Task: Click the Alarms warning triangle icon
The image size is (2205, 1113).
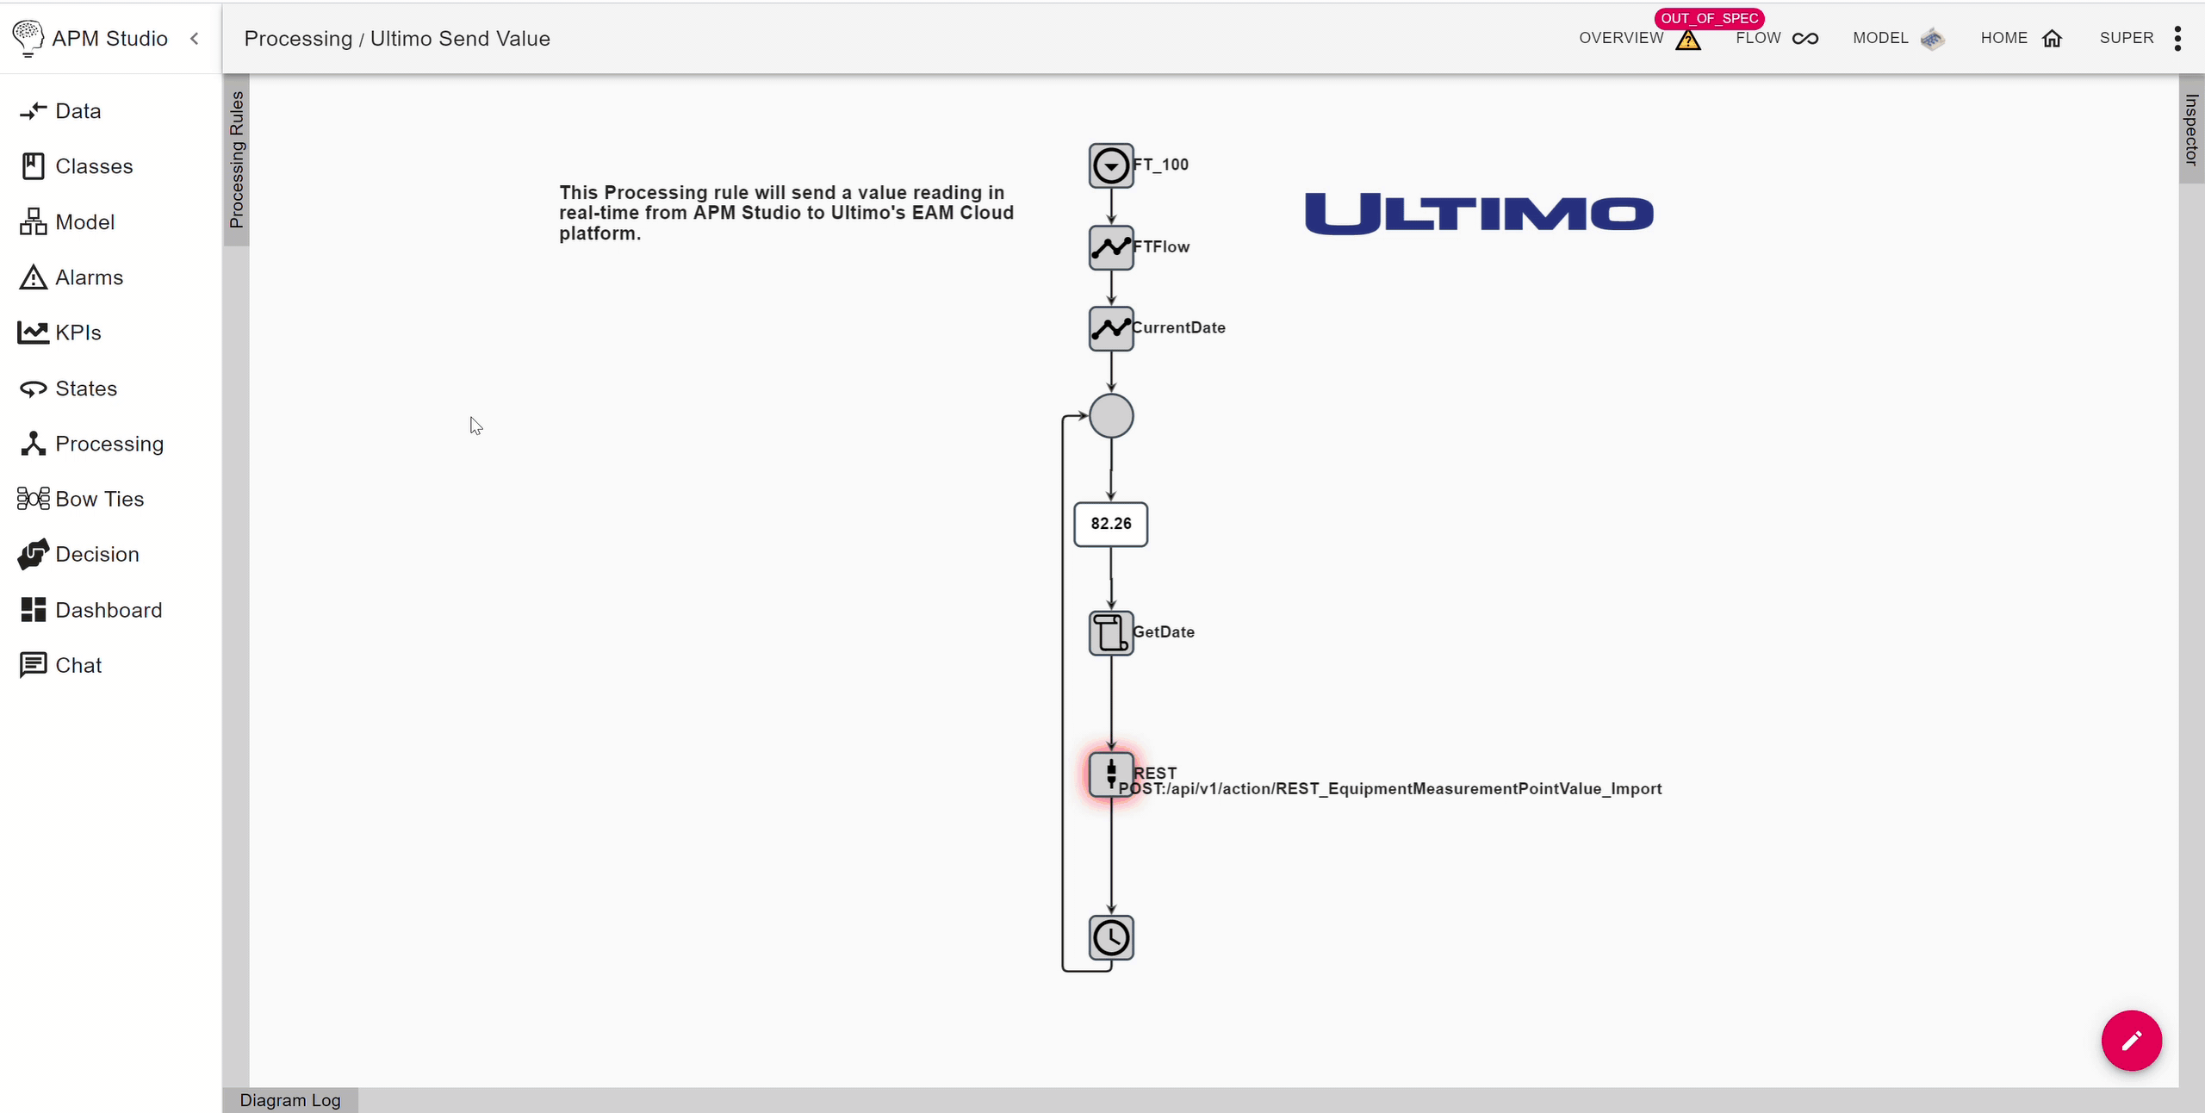Action: tap(33, 277)
